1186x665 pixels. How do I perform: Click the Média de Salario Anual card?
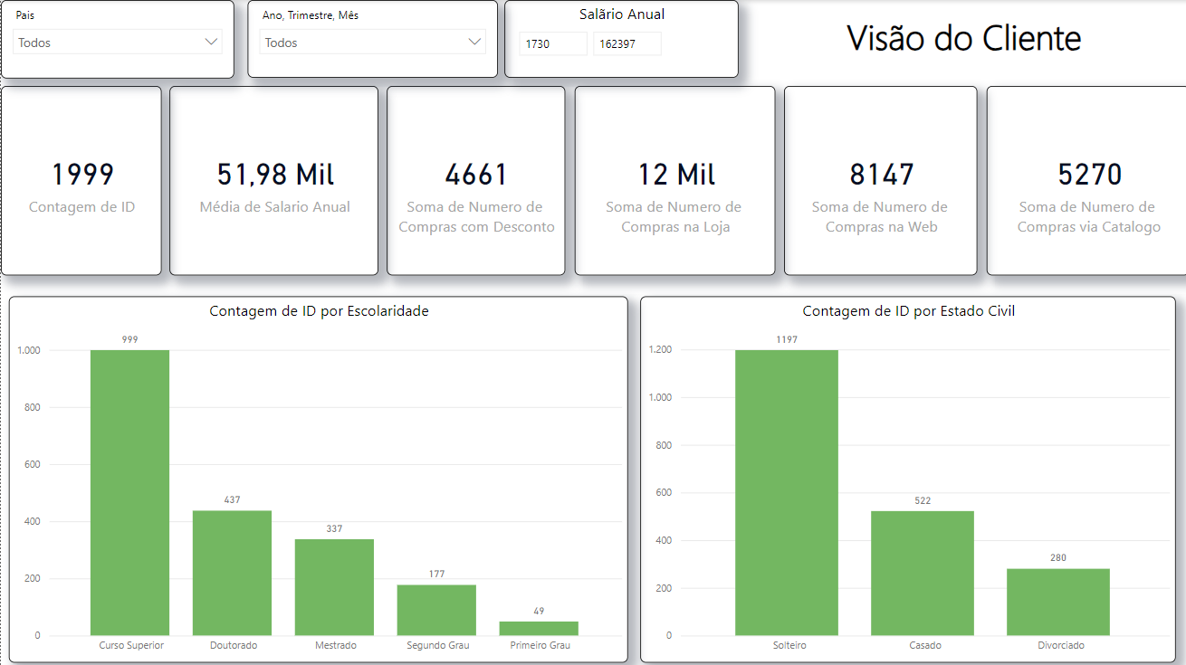[x=274, y=180]
